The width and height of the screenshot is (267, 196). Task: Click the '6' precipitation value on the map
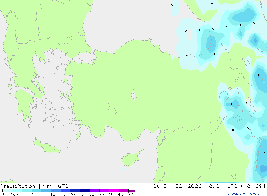(258, 75)
